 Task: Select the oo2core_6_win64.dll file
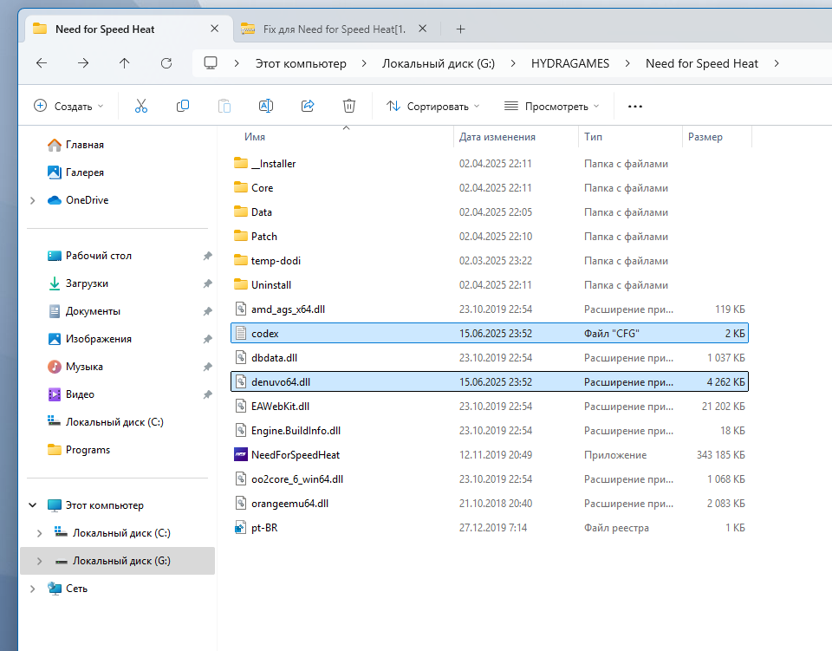[489, 479]
